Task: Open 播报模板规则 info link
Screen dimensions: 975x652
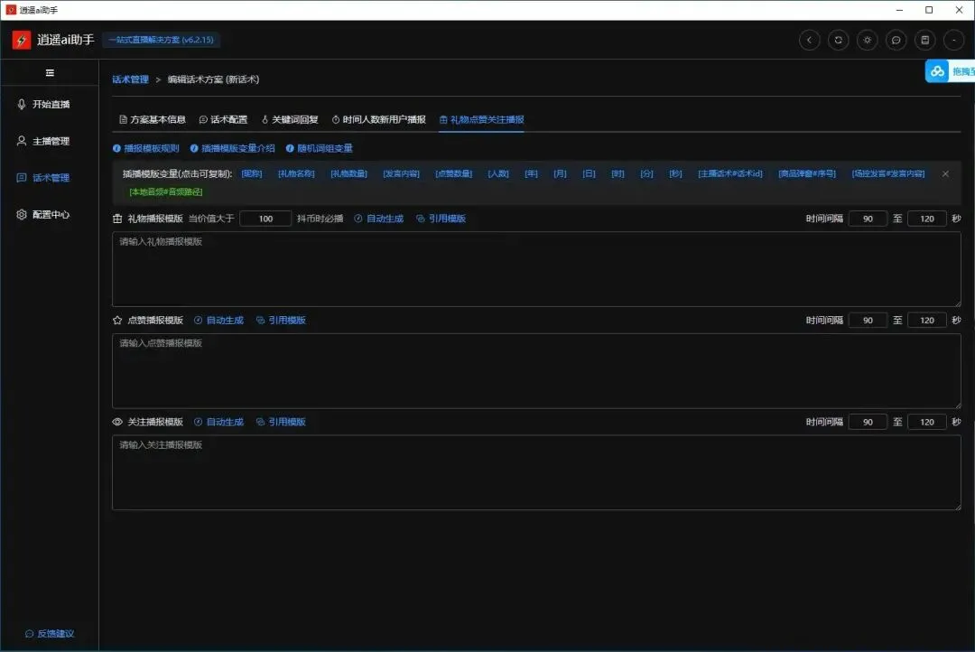Action: click(145, 148)
